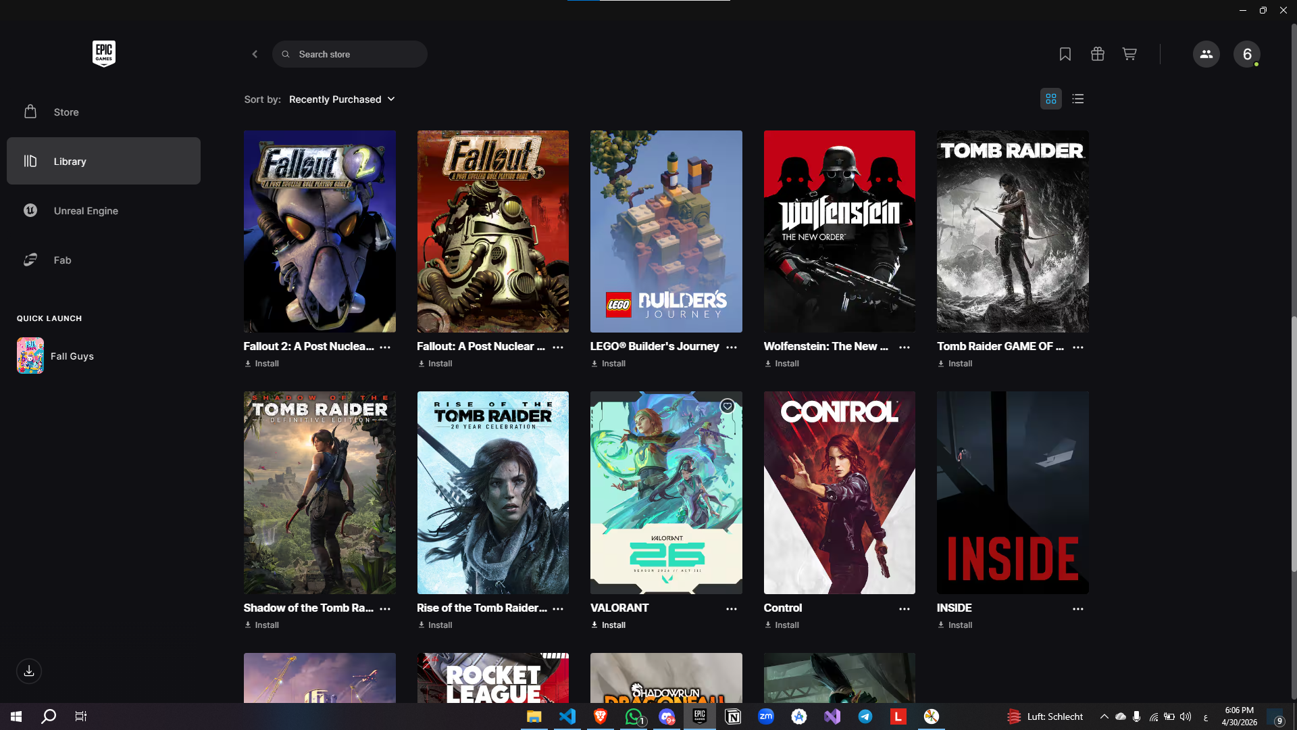This screenshot has width=1297, height=730.
Task: Open Telegram from taskbar
Action: pyautogui.click(x=865, y=716)
